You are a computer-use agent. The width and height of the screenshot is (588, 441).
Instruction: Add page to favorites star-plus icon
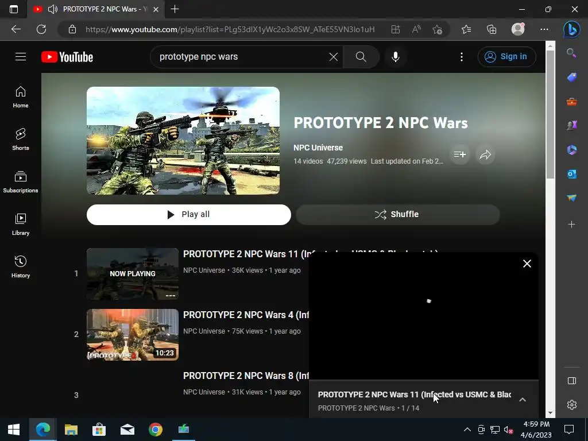pos(437,29)
